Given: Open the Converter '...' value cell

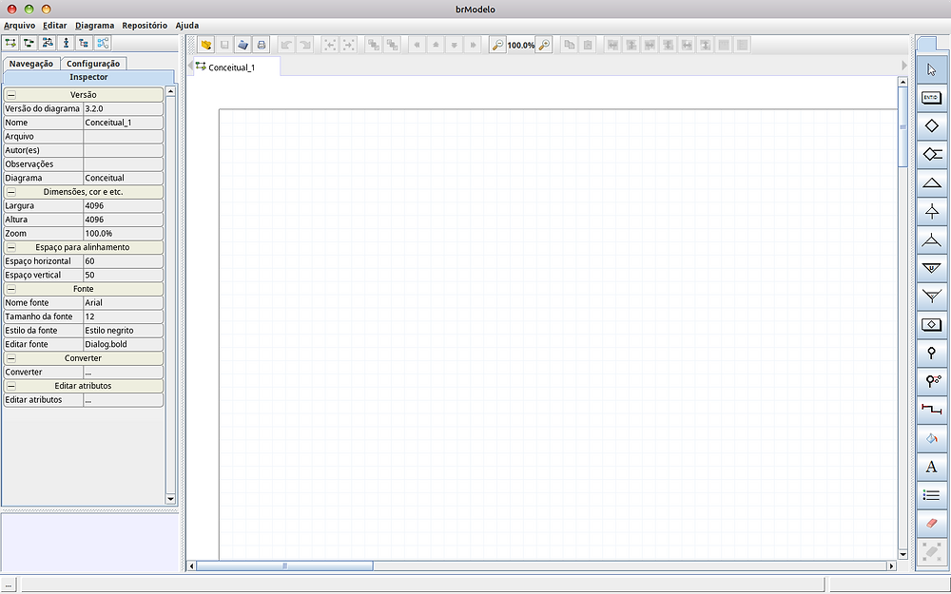Looking at the screenshot, I should click(123, 373).
